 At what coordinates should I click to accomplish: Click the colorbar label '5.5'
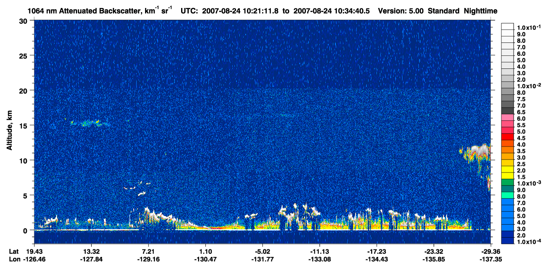pos(521,125)
